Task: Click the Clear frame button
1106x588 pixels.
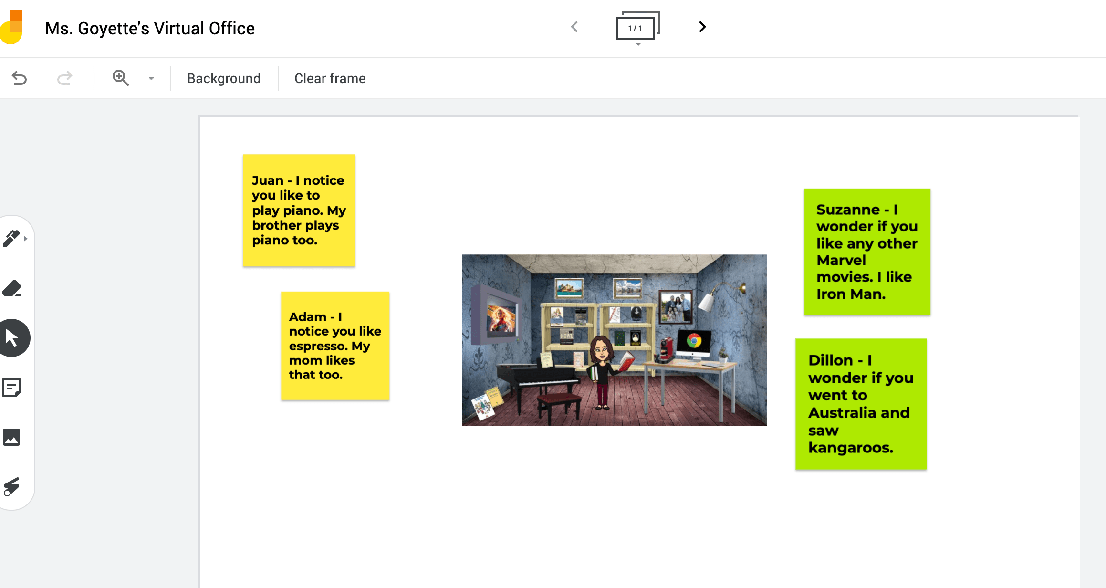Action: coord(330,78)
